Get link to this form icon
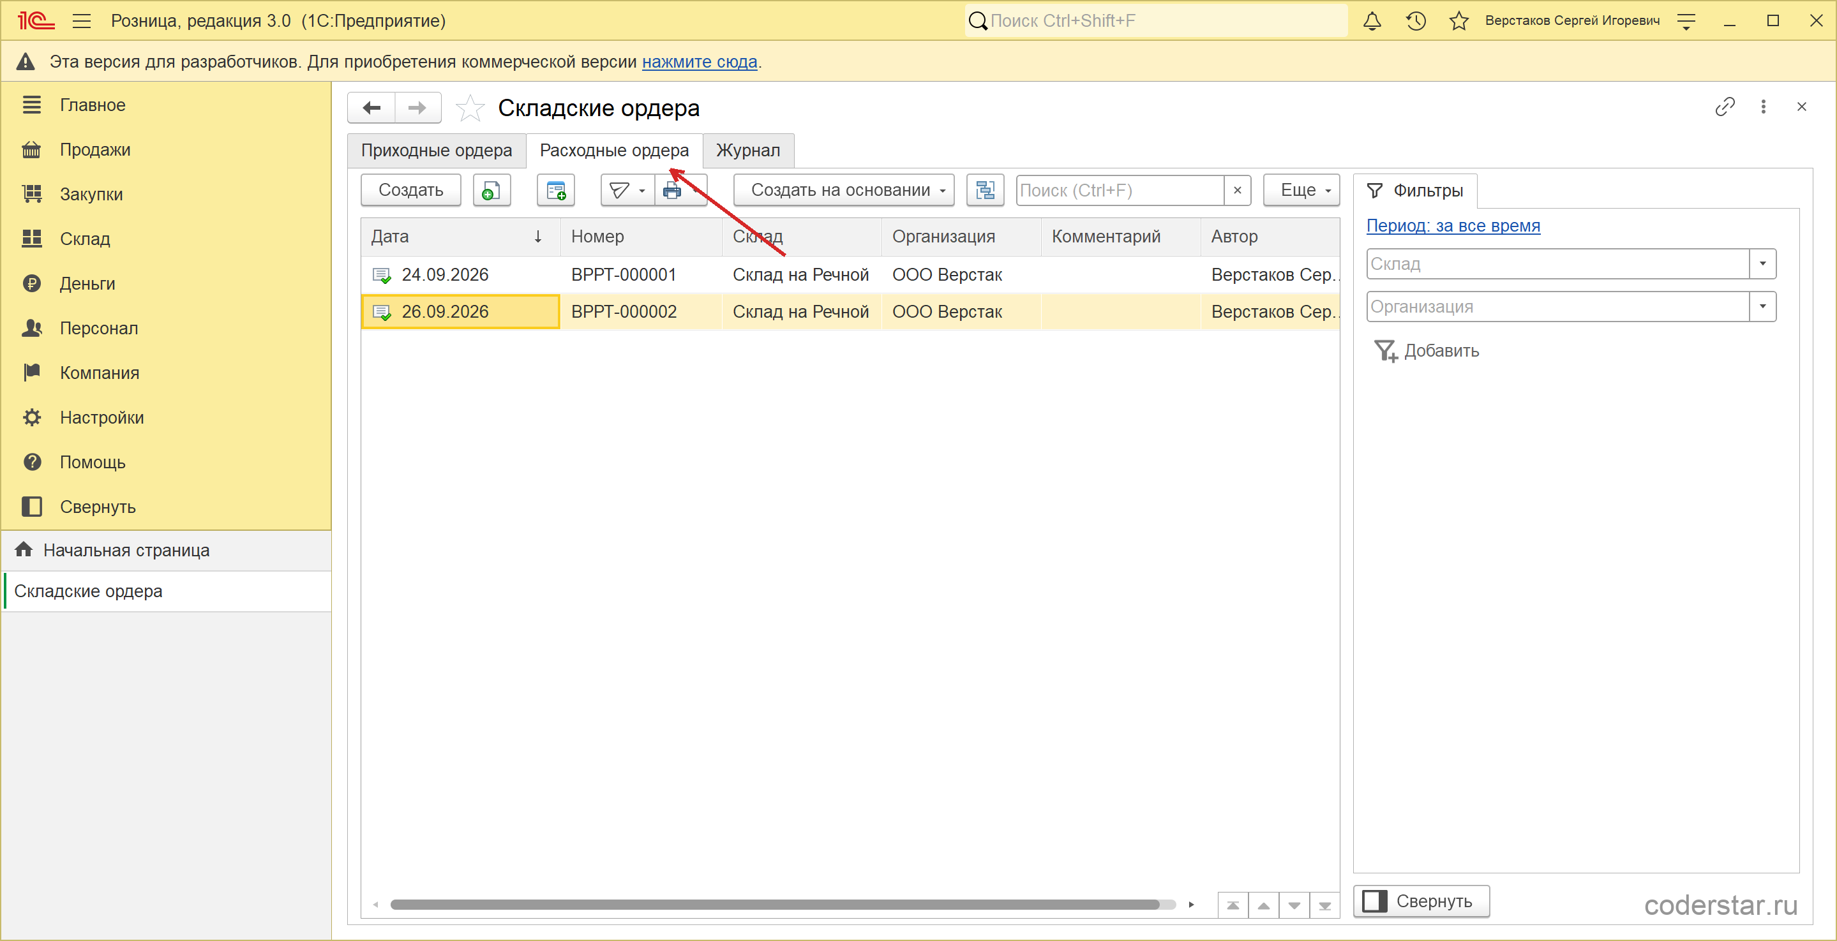 (1724, 106)
